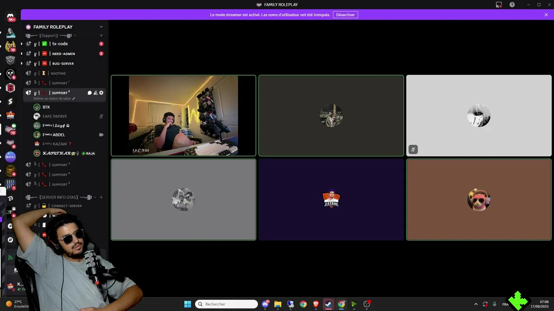This screenshot has width=554, height=311.
Task: Join SUPPORT 3 voice channel
Action: tap(64, 165)
